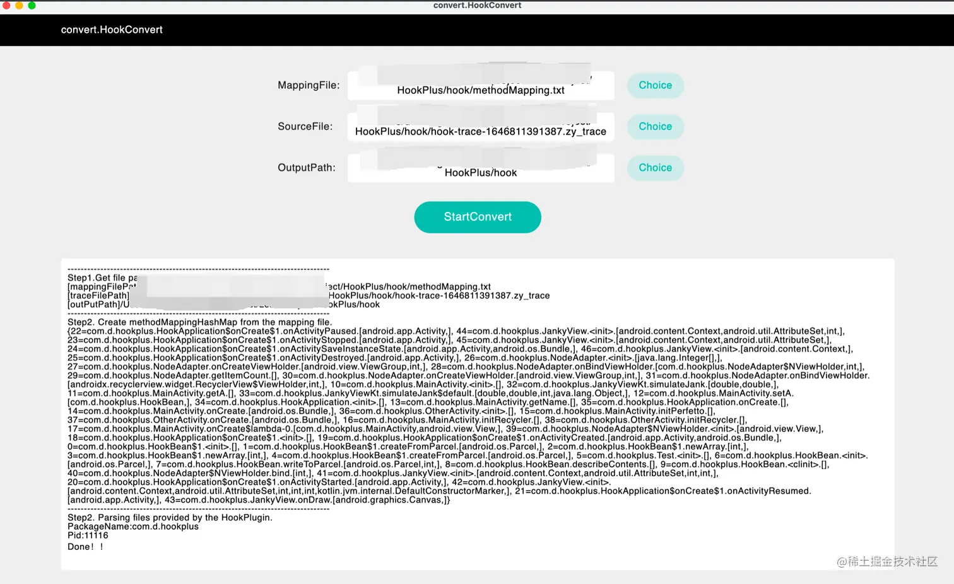This screenshot has height=584, width=954.
Task: Click the '[mappingFilePath]' log line
Action: [279, 286]
